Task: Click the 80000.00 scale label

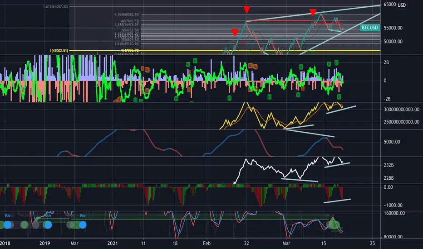Action: [393, 237]
